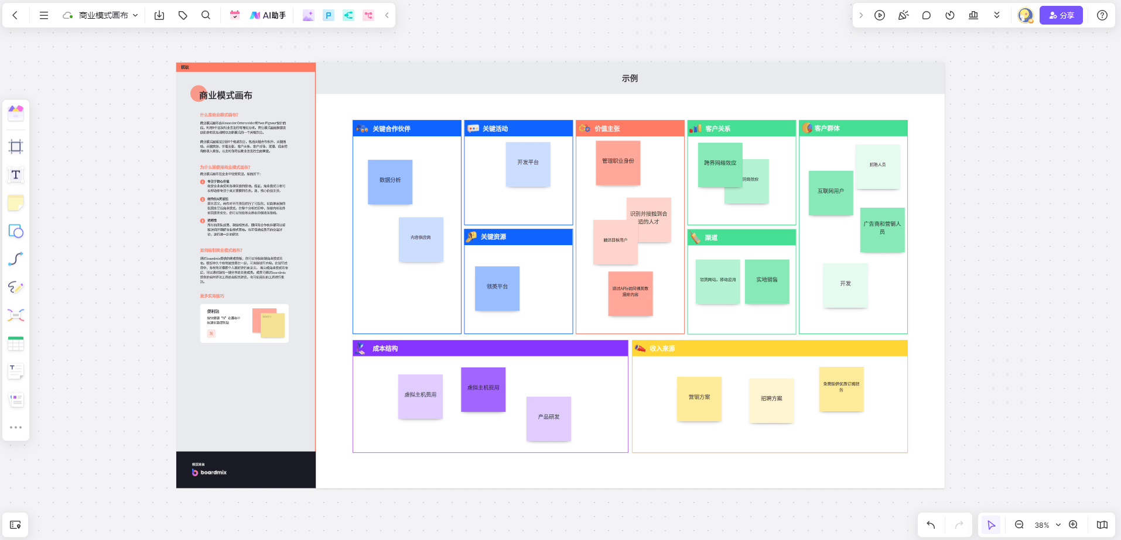Viewport: 1121px width, 540px height.
Task: Select the shapes tool
Action: pyautogui.click(x=16, y=231)
